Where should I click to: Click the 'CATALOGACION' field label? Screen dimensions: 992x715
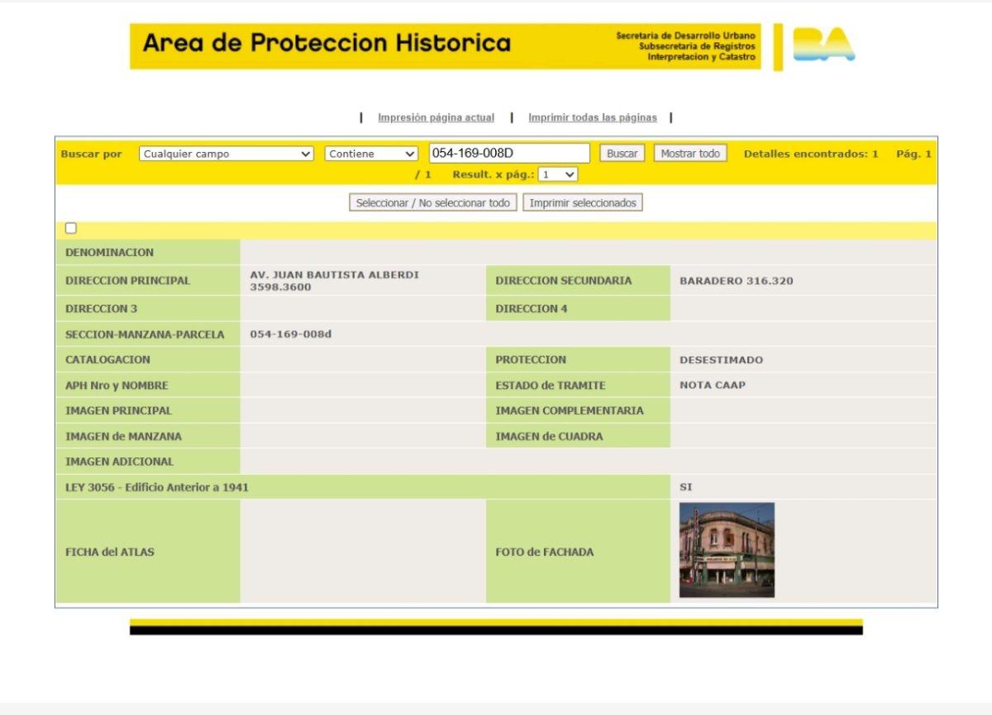[x=107, y=360]
